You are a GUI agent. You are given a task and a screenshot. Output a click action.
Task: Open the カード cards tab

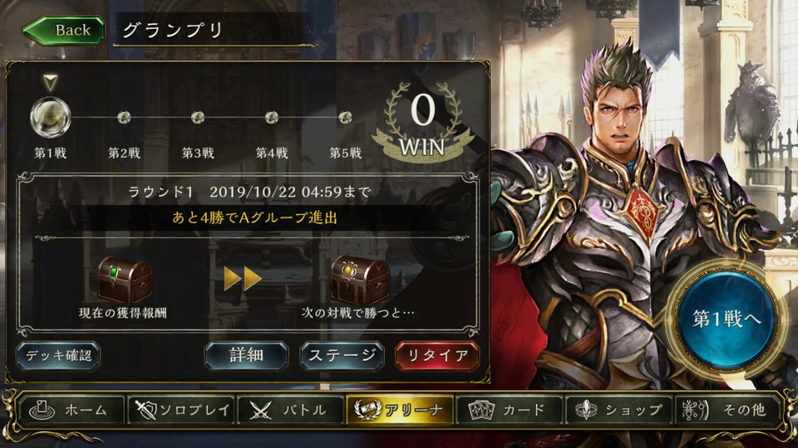[510, 410]
